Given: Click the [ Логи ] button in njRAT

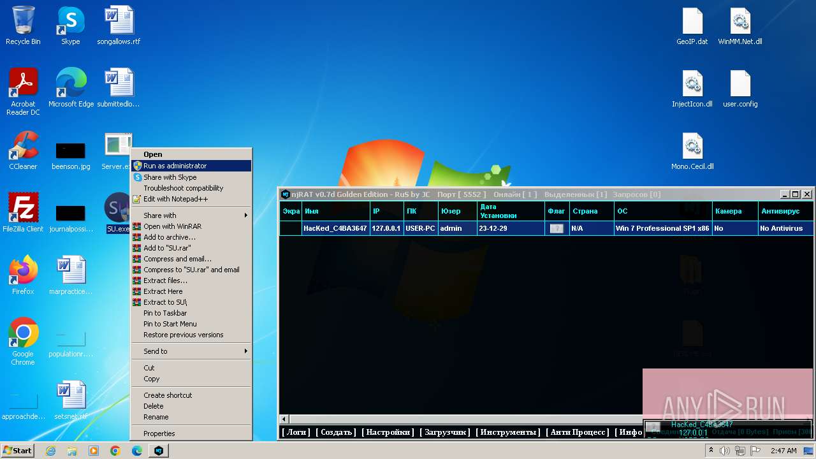Looking at the screenshot, I should (x=296, y=432).
